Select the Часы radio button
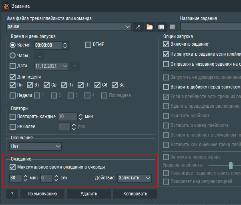Viewport: 241px width, 205px height. (12, 56)
